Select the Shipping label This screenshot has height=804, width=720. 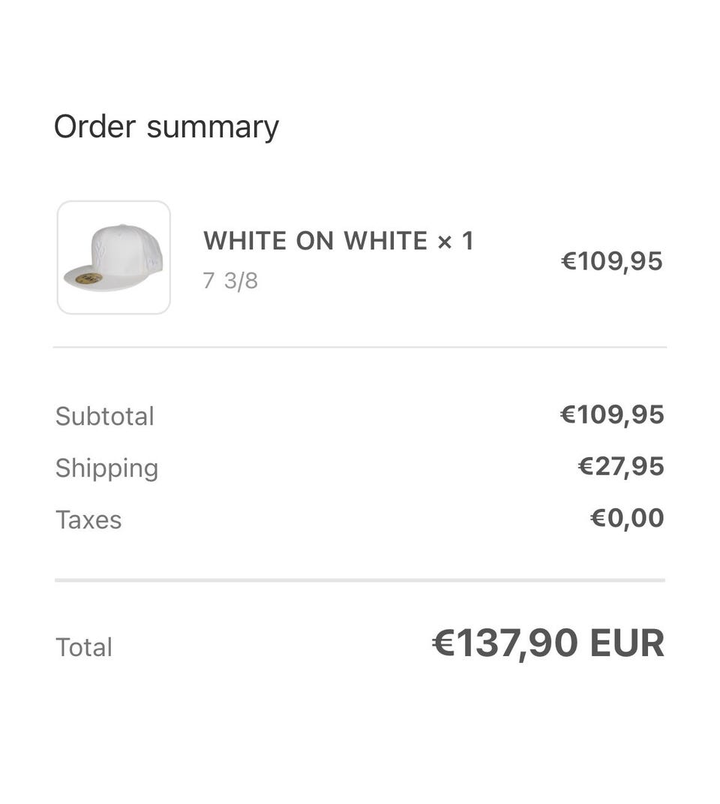click(x=106, y=468)
